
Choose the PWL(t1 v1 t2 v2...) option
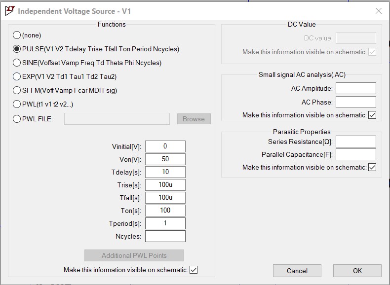(17, 104)
